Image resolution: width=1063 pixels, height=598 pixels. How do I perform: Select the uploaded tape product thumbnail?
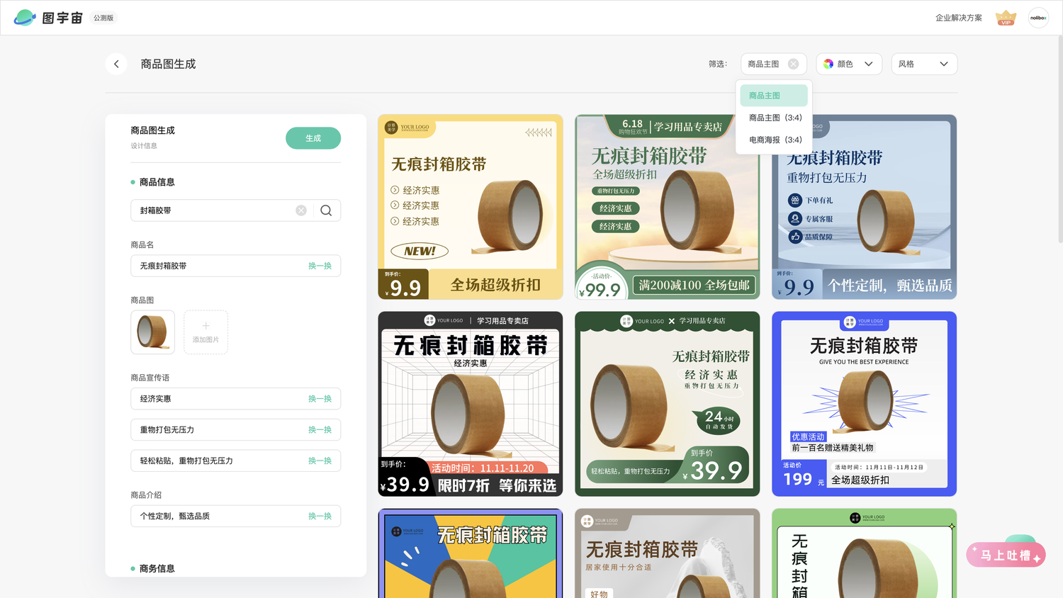click(x=152, y=332)
